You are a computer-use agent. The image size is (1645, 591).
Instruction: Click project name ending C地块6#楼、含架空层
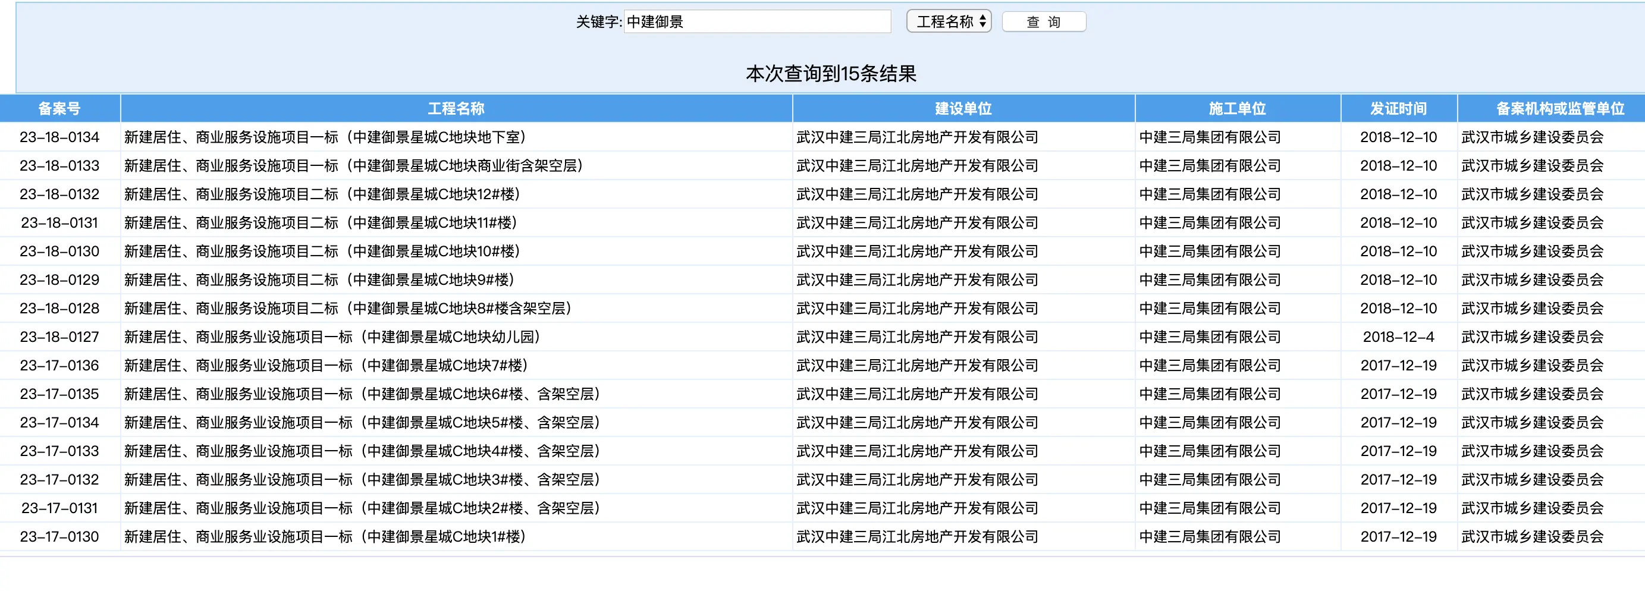[x=364, y=394]
